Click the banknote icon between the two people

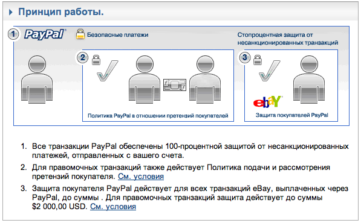coord(175,85)
